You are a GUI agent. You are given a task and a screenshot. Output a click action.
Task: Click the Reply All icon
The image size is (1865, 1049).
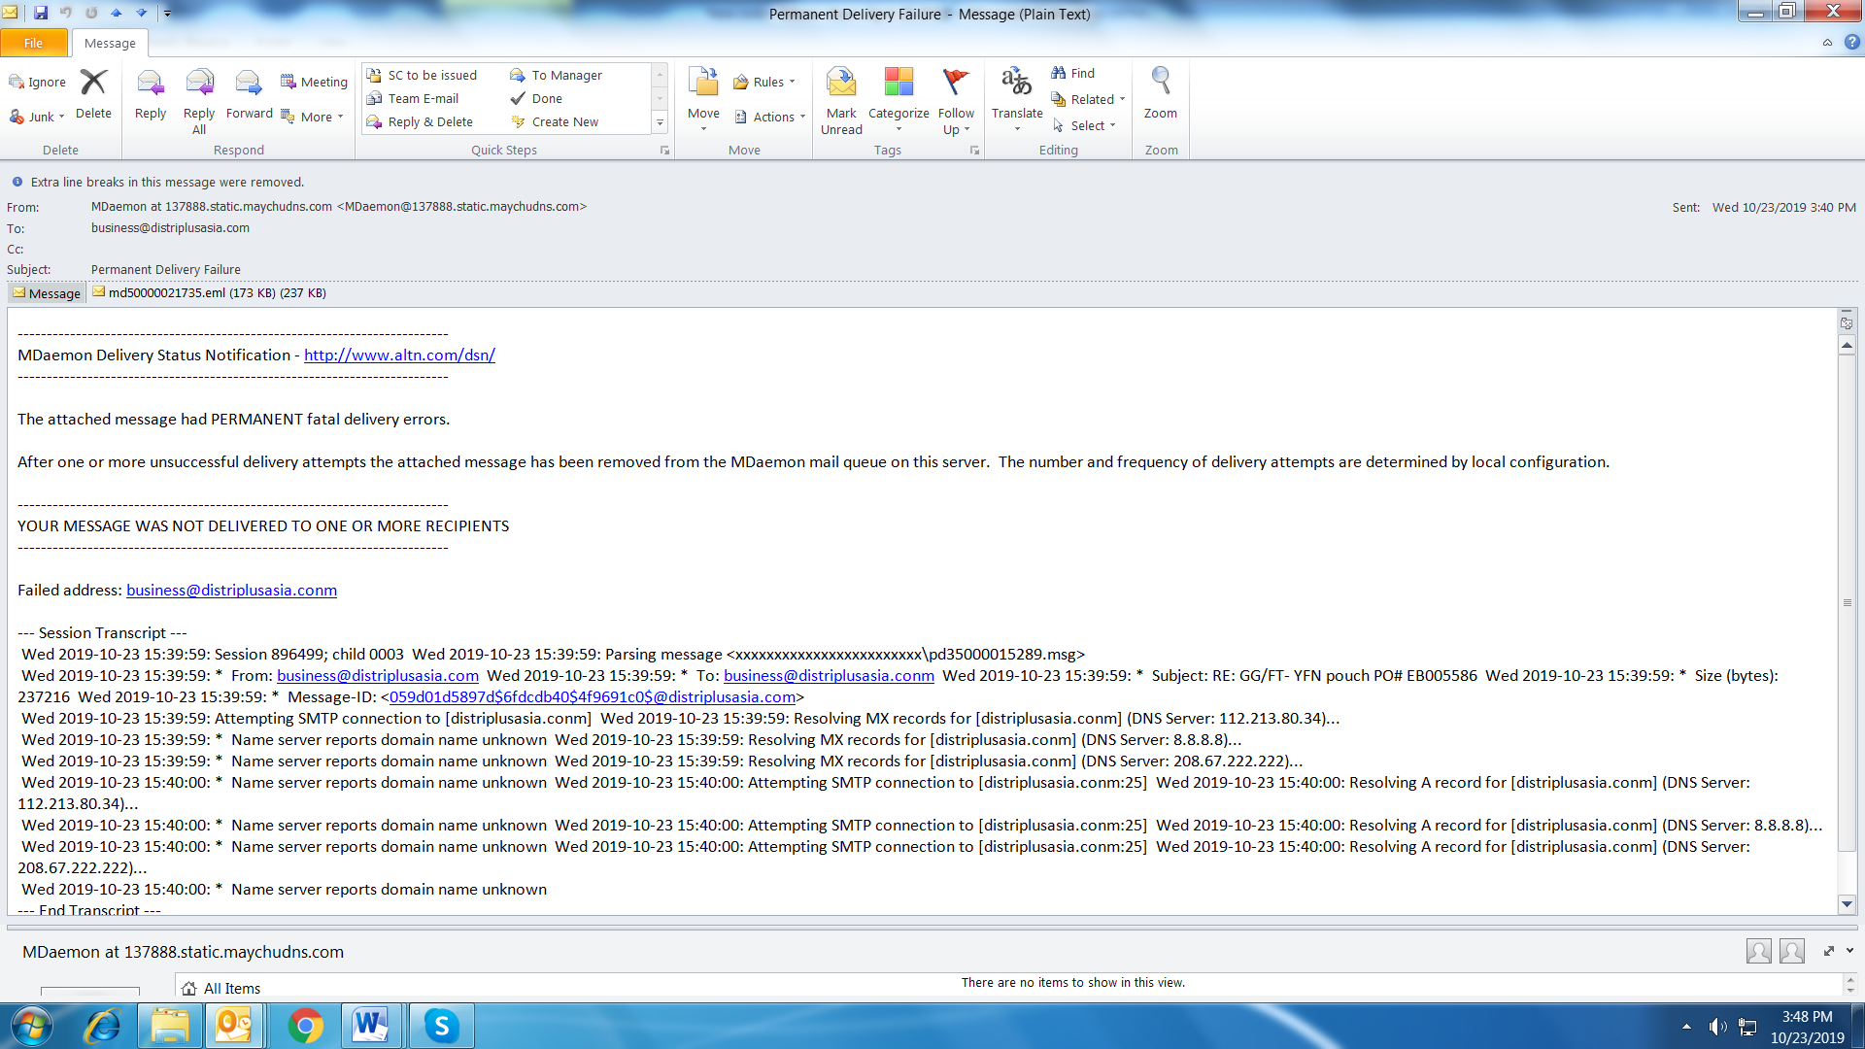(199, 100)
